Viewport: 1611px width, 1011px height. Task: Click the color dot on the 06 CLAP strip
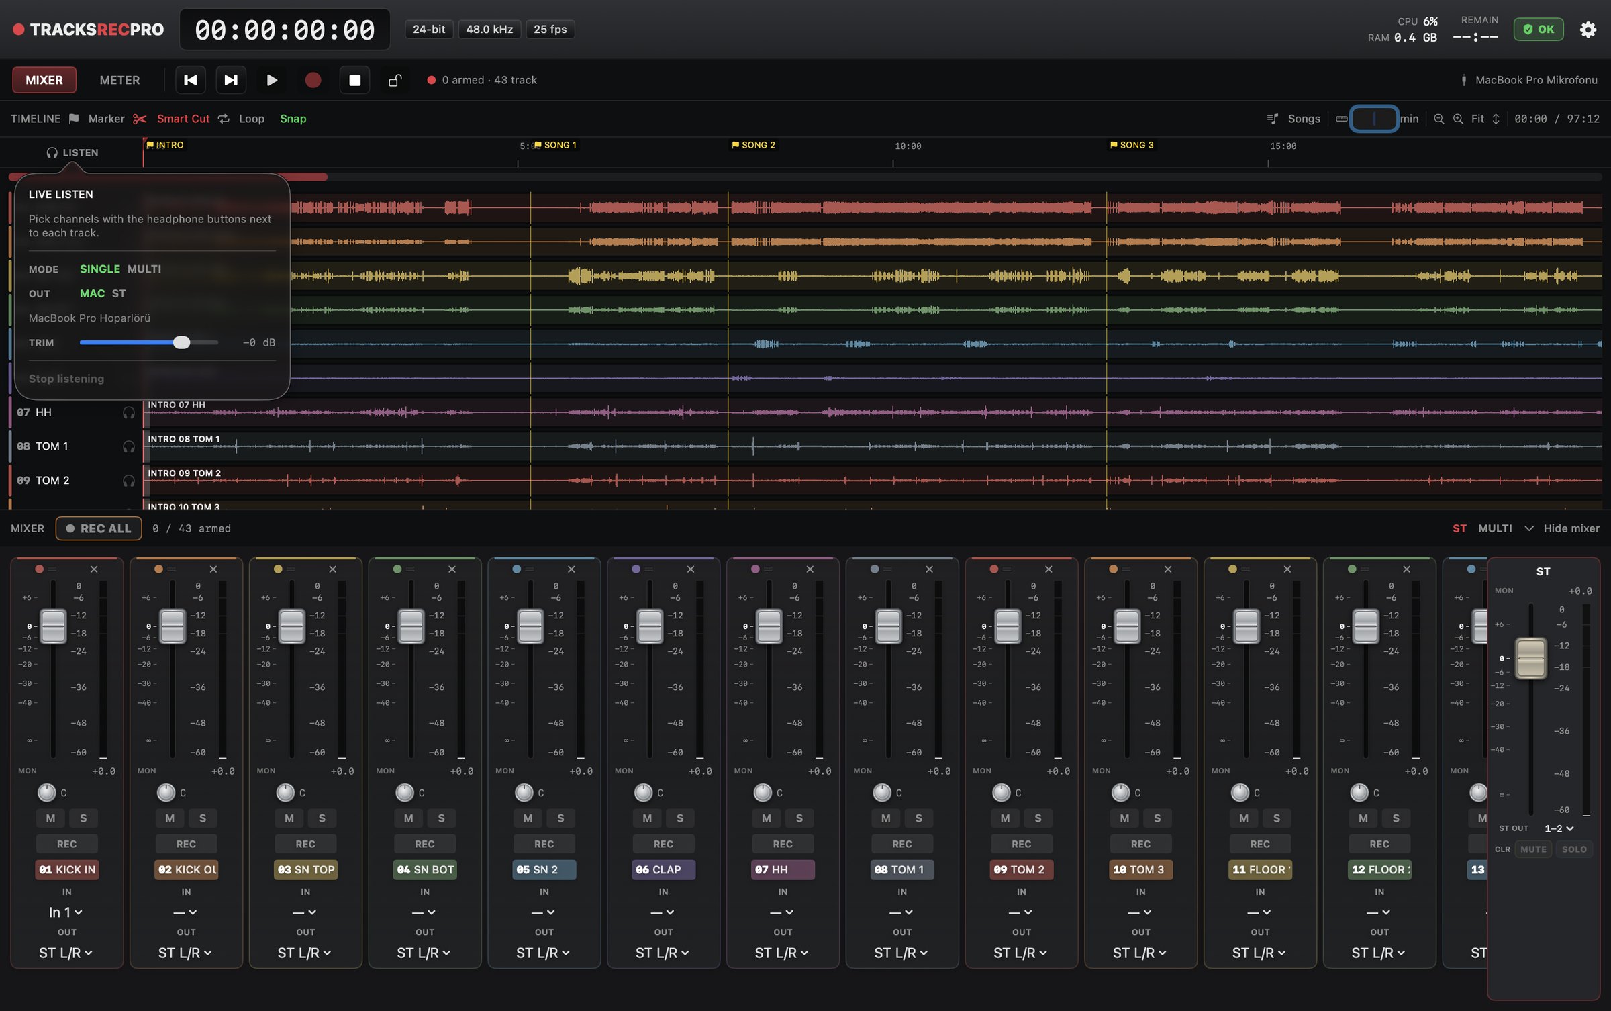[x=636, y=569]
